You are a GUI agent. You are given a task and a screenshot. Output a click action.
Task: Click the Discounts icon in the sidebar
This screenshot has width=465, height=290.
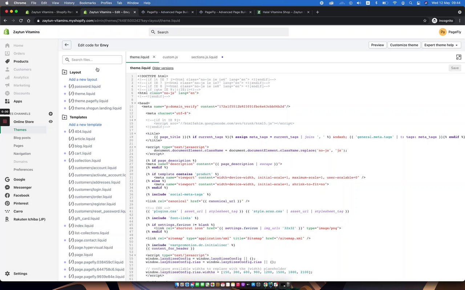click(7, 93)
